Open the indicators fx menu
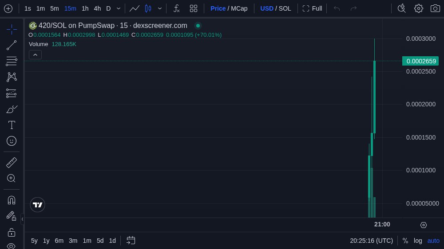 point(176,8)
